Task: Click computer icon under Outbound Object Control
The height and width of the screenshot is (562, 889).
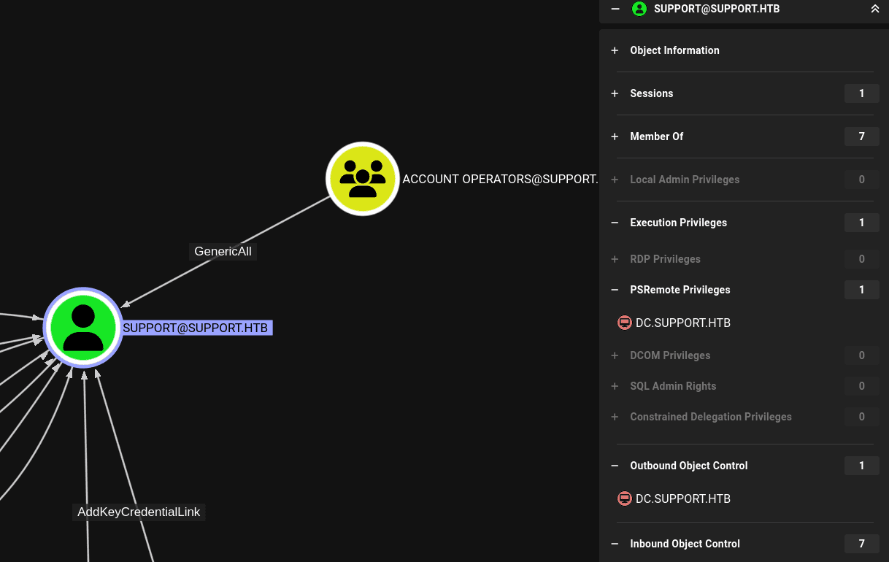Action: click(624, 499)
